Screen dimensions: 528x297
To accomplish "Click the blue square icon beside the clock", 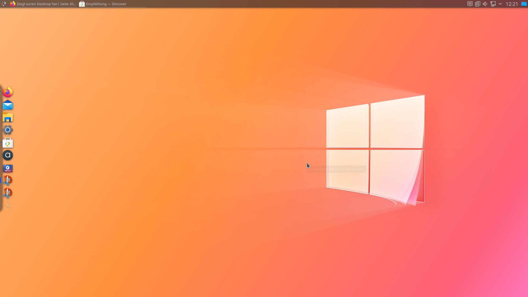I will coord(524,4).
